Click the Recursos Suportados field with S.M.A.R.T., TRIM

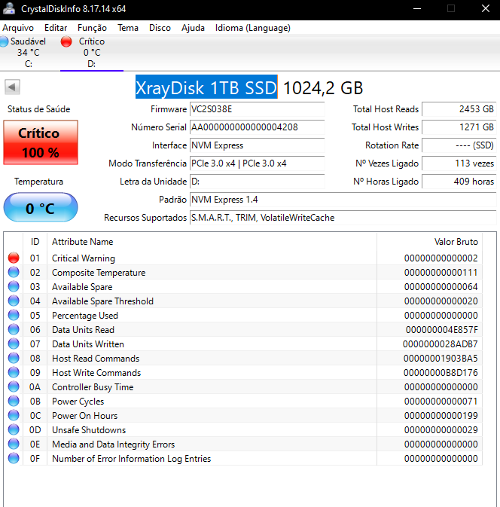tap(343, 218)
